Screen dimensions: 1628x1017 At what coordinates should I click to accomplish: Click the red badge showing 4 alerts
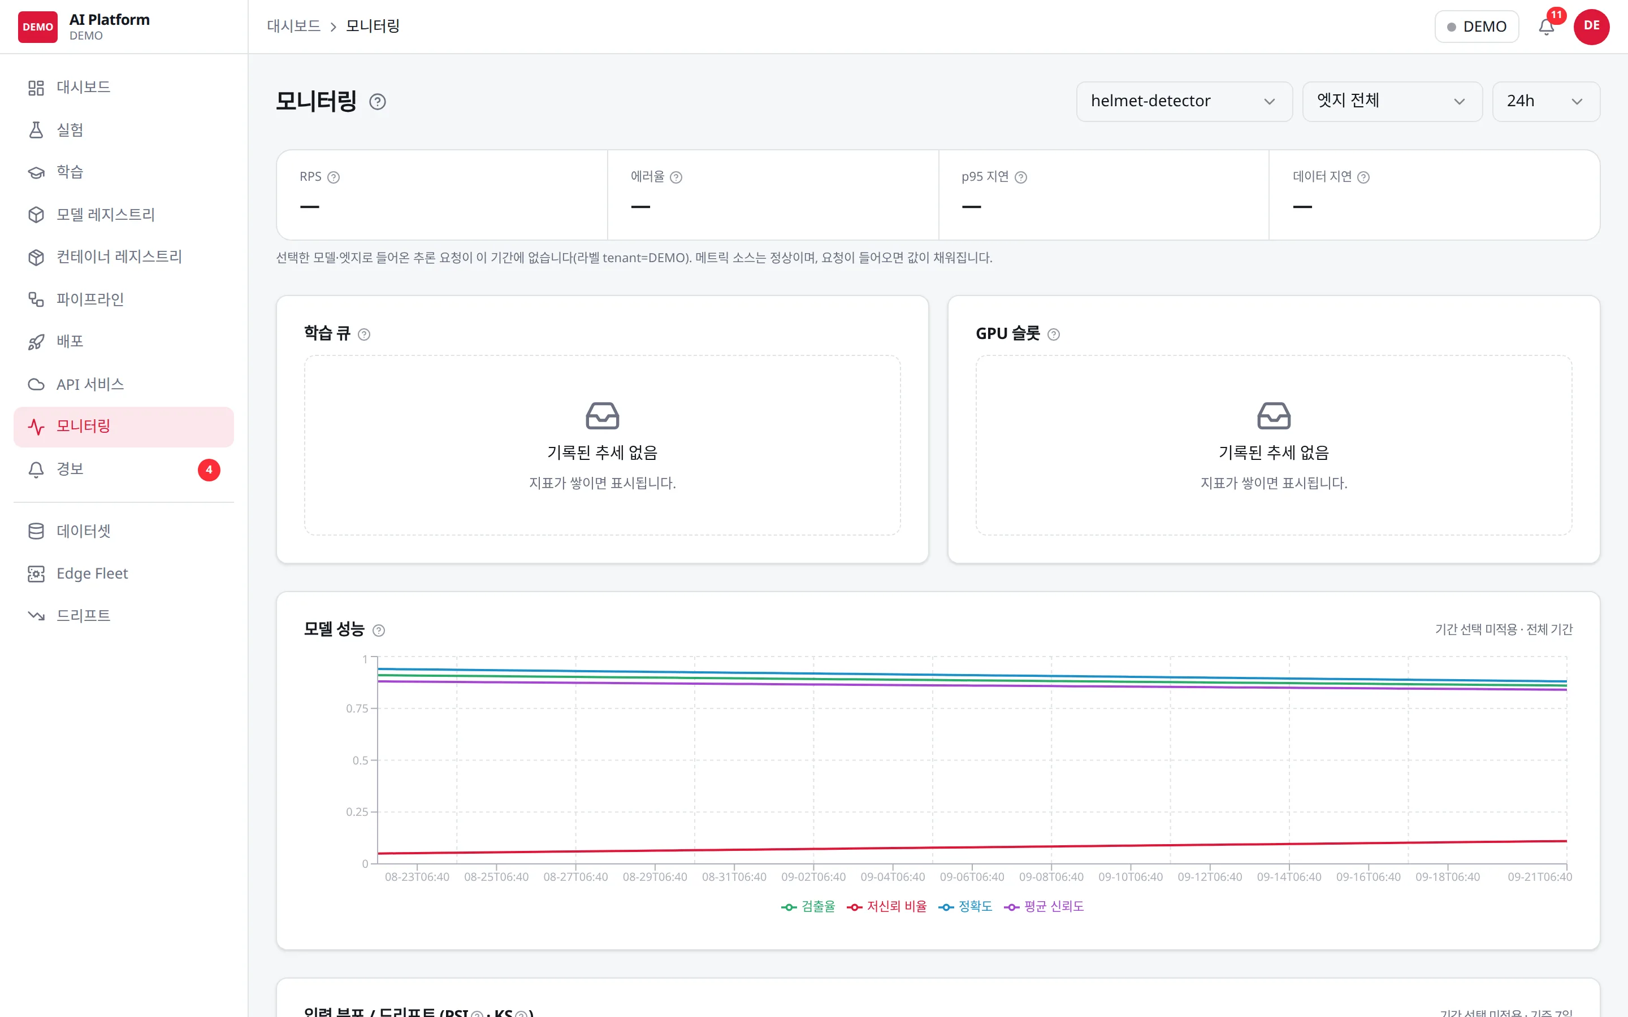pos(209,470)
